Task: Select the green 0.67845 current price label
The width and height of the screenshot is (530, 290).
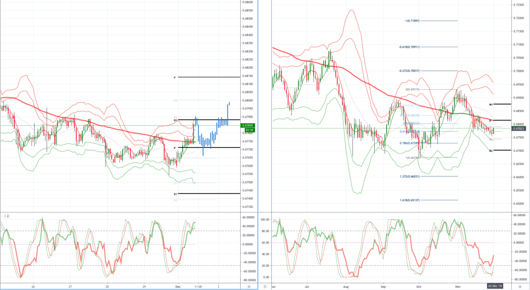Action: pos(248,125)
